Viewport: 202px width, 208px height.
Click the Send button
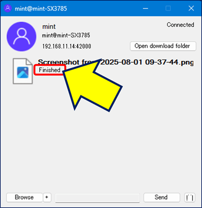(162, 197)
